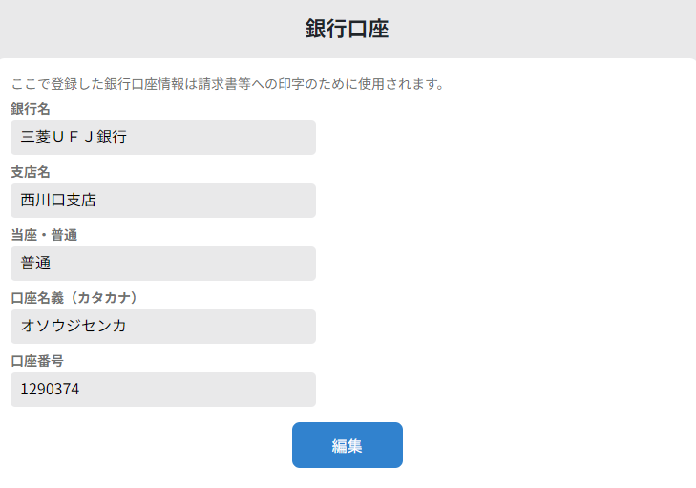Click the オソウジセンカ account holder value

pyautogui.click(x=74, y=327)
